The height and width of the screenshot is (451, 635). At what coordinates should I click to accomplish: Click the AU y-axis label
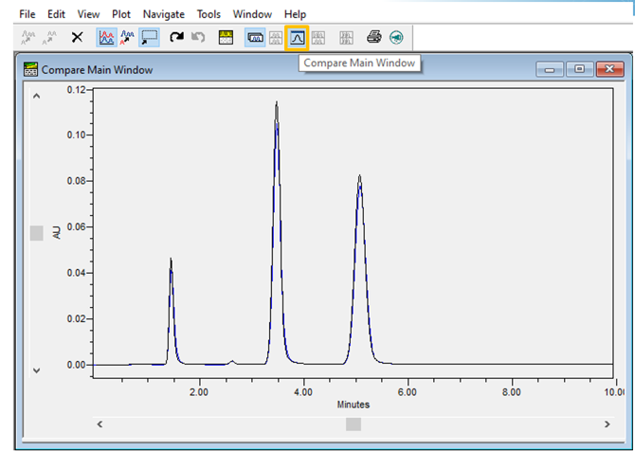tap(56, 233)
